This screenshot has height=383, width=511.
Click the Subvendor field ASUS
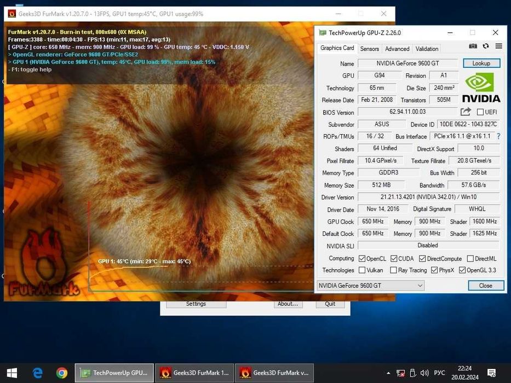[382, 124]
